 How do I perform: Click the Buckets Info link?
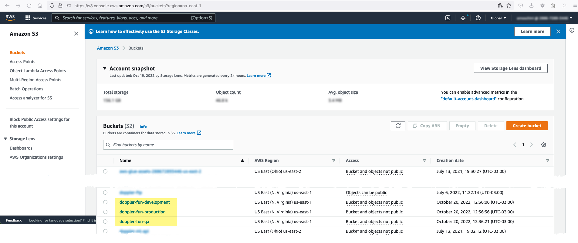(143, 127)
